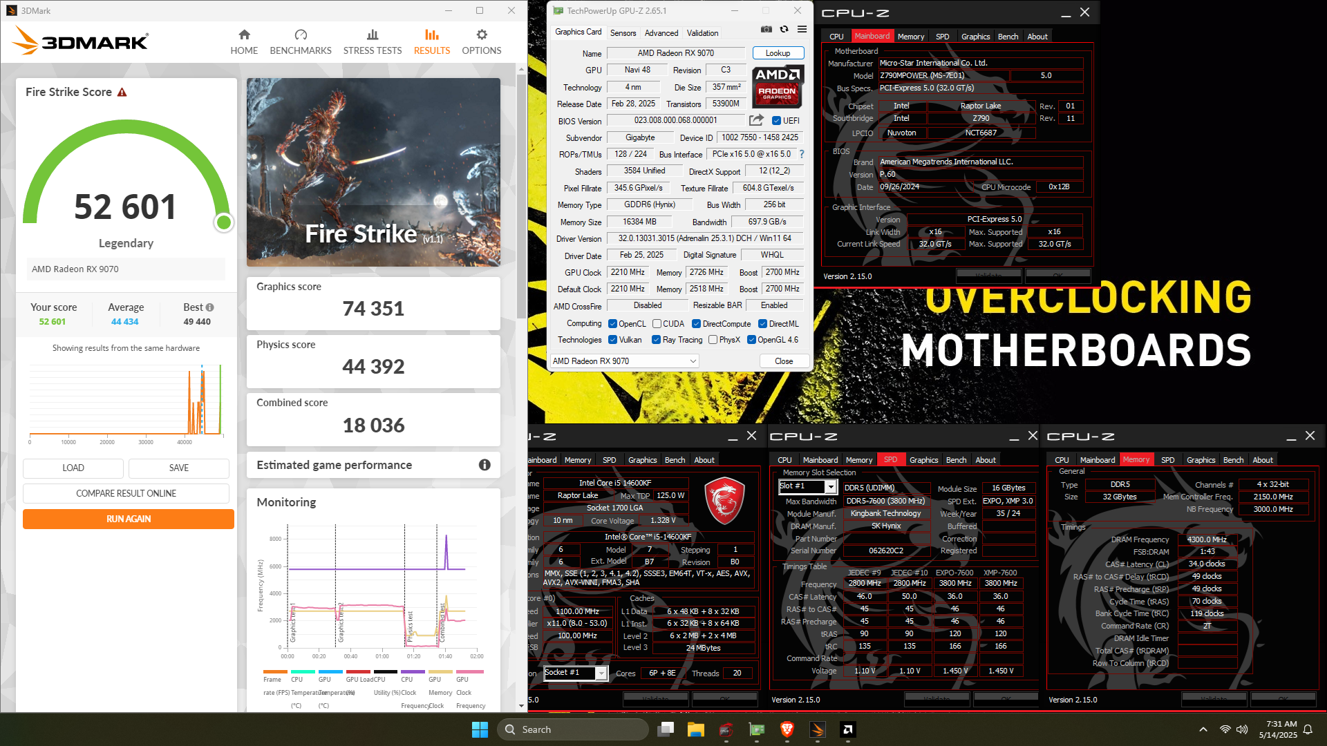Click the Bus Interface question mark in GPU-Z
The image size is (1327, 746).
tap(802, 154)
